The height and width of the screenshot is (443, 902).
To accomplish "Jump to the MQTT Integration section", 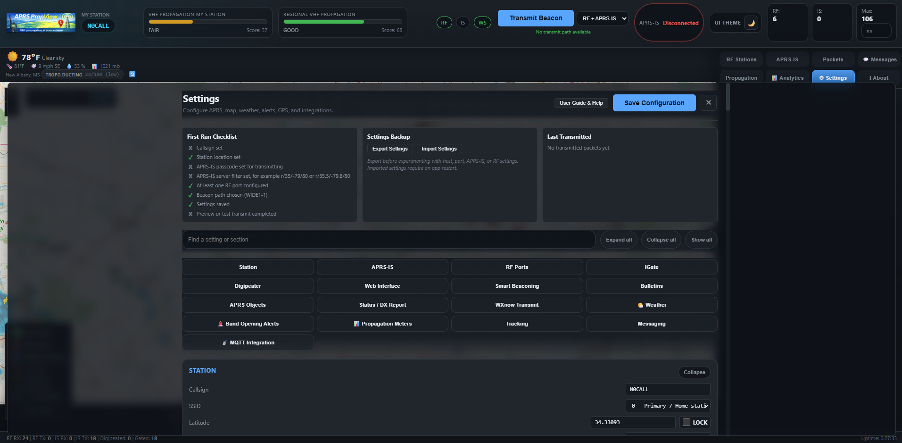I will pyautogui.click(x=248, y=343).
